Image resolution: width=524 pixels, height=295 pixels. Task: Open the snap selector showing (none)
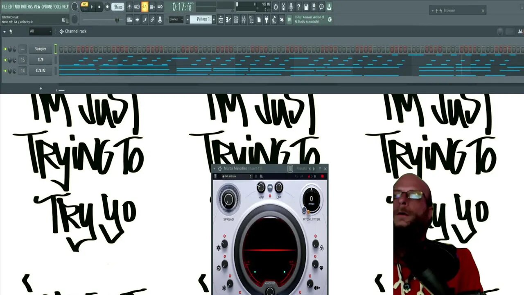pyautogui.click(x=176, y=19)
